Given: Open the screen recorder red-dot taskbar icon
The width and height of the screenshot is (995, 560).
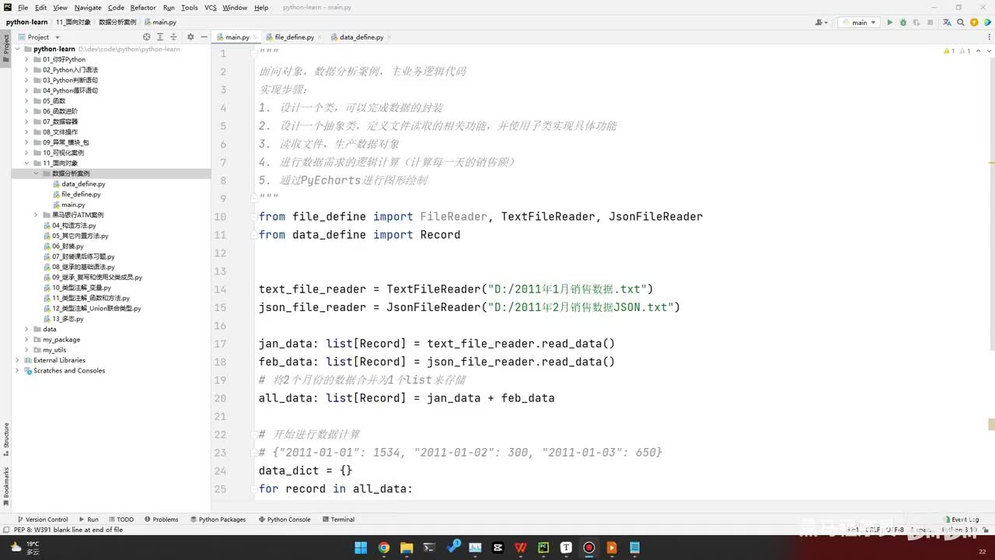Looking at the screenshot, I should (x=589, y=548).
